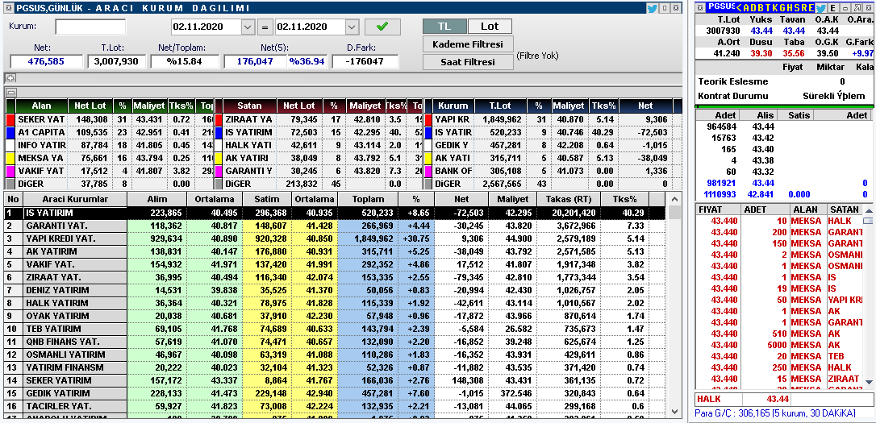Click the ADET header in trade list

(766, 209)
